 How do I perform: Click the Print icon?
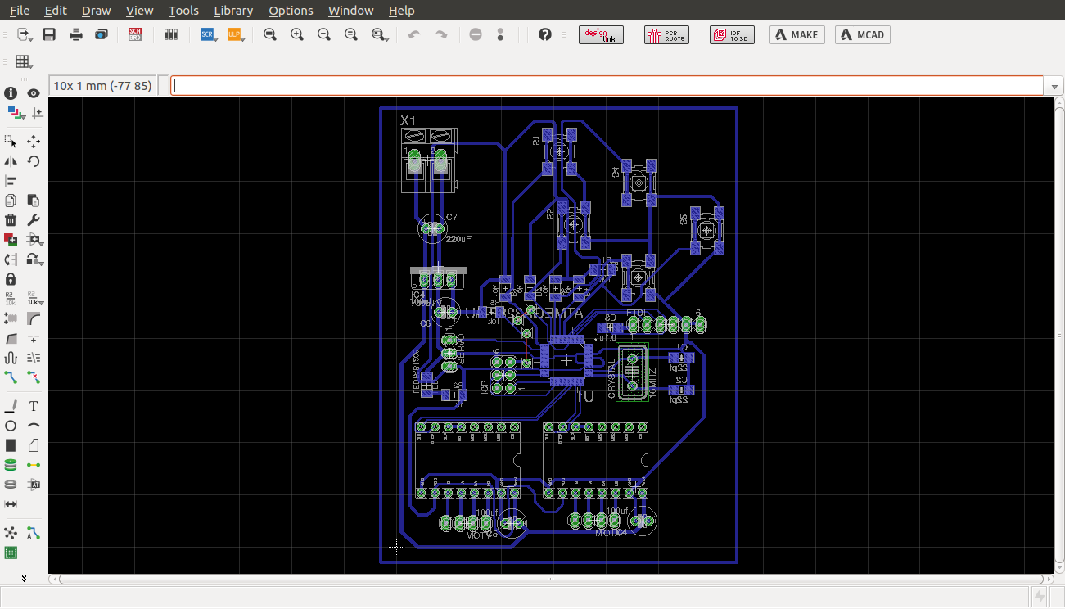76,34
